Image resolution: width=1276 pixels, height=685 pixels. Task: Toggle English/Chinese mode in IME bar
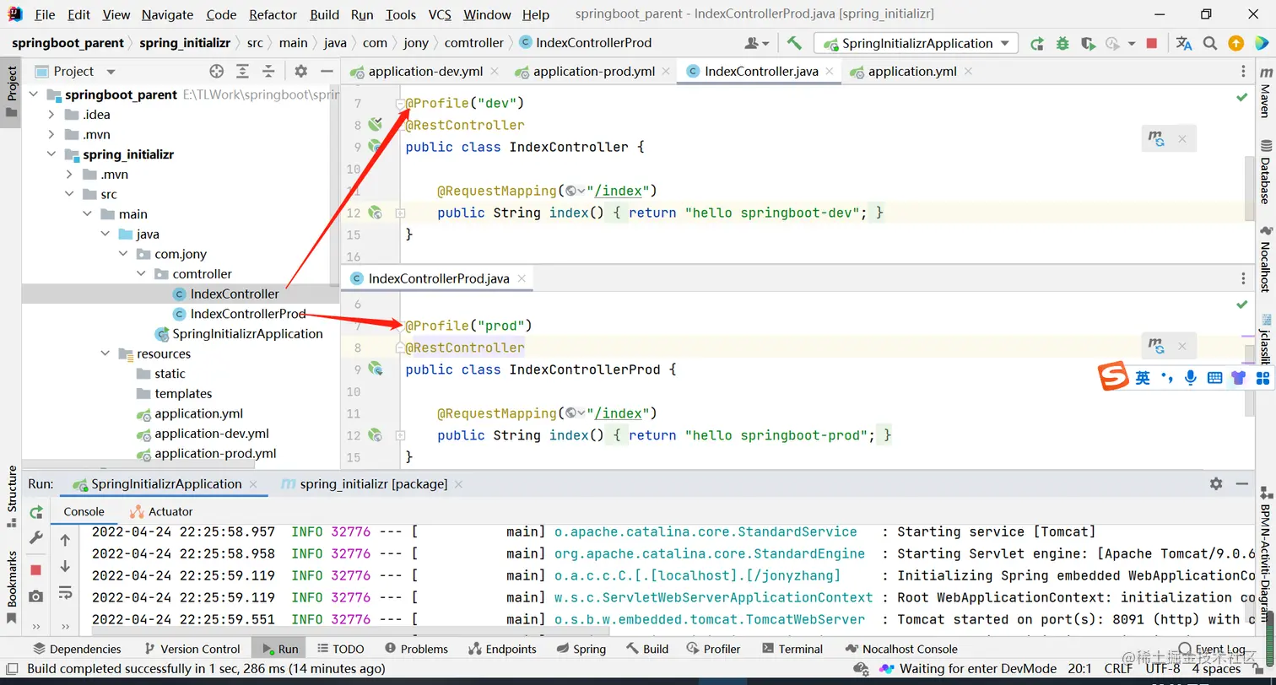click(x=1142, y=378)
